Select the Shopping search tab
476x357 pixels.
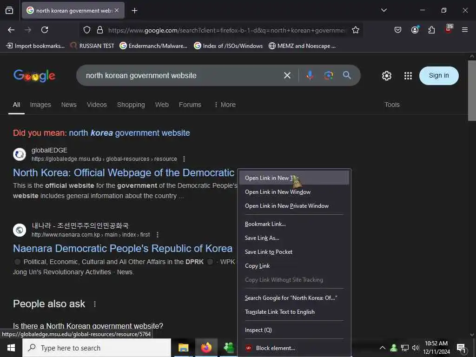click(x=131, y=105)
